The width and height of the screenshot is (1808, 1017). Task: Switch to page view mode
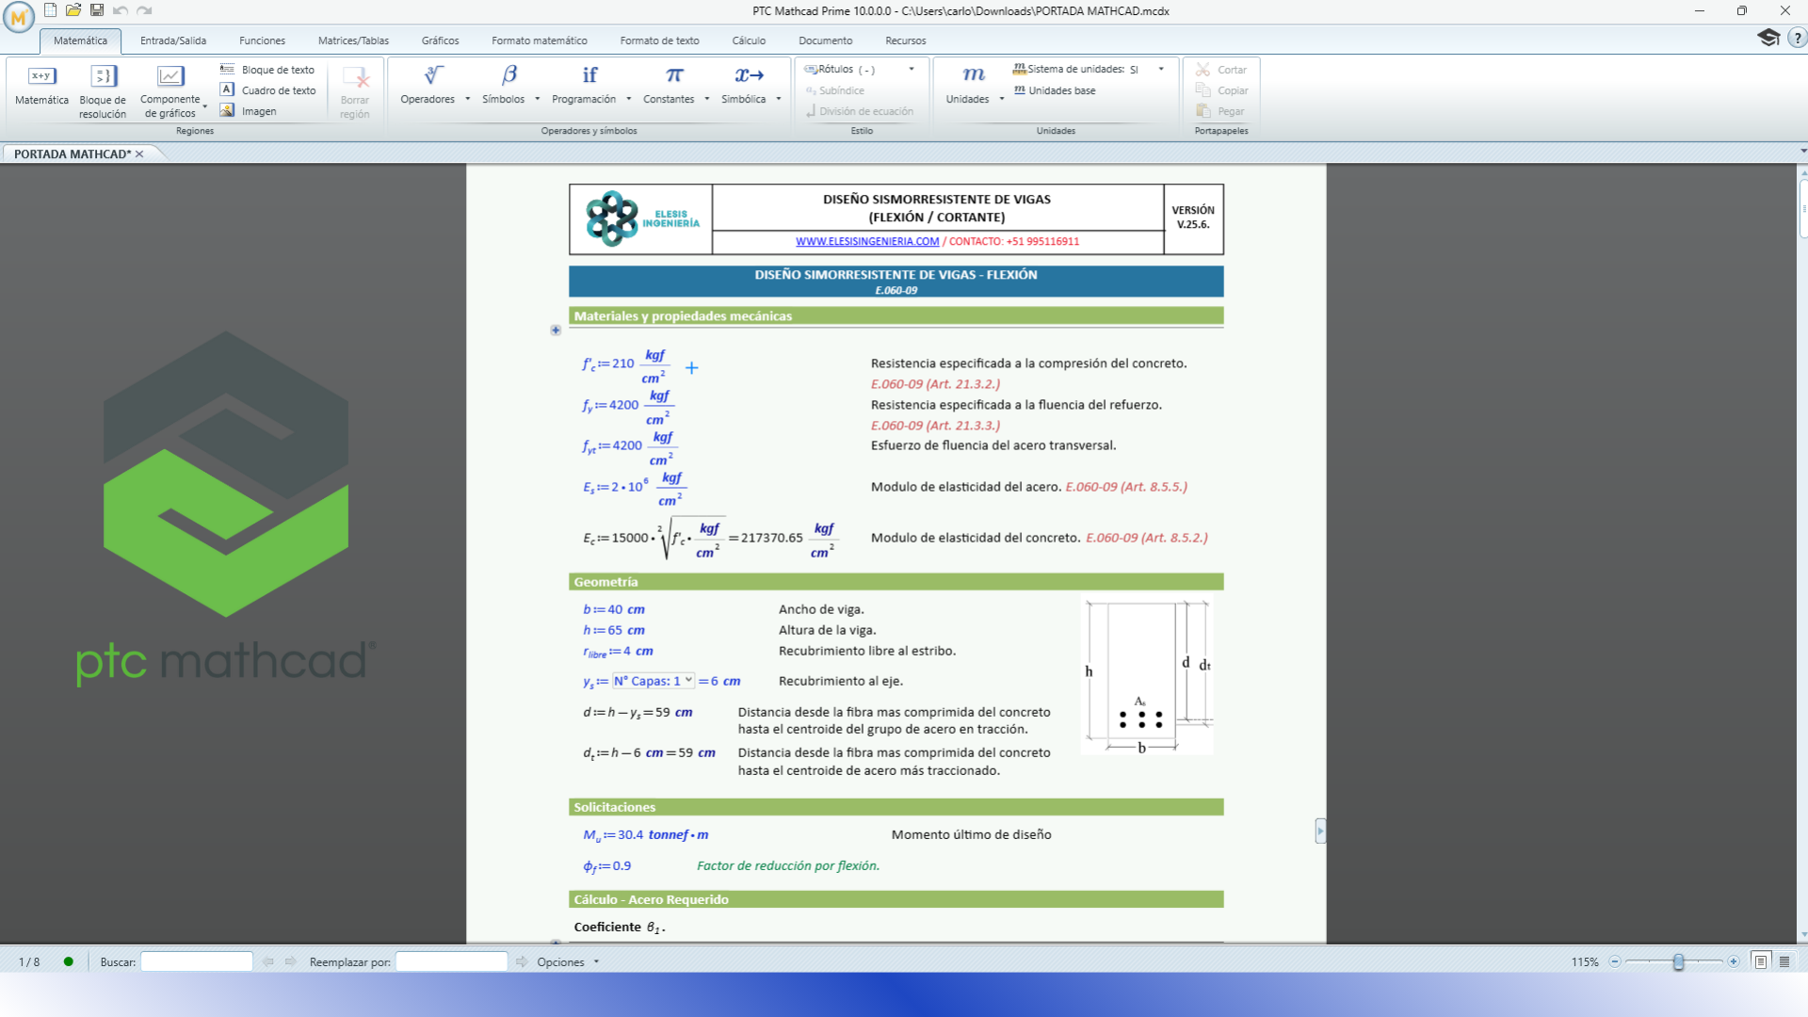[x=1760, y=961]
